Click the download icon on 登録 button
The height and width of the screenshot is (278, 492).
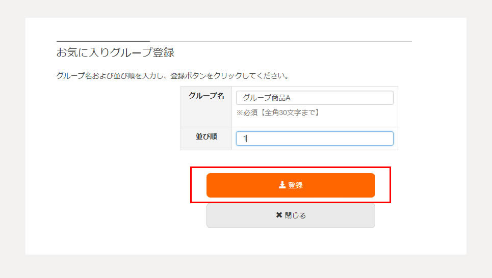[282, 185]
